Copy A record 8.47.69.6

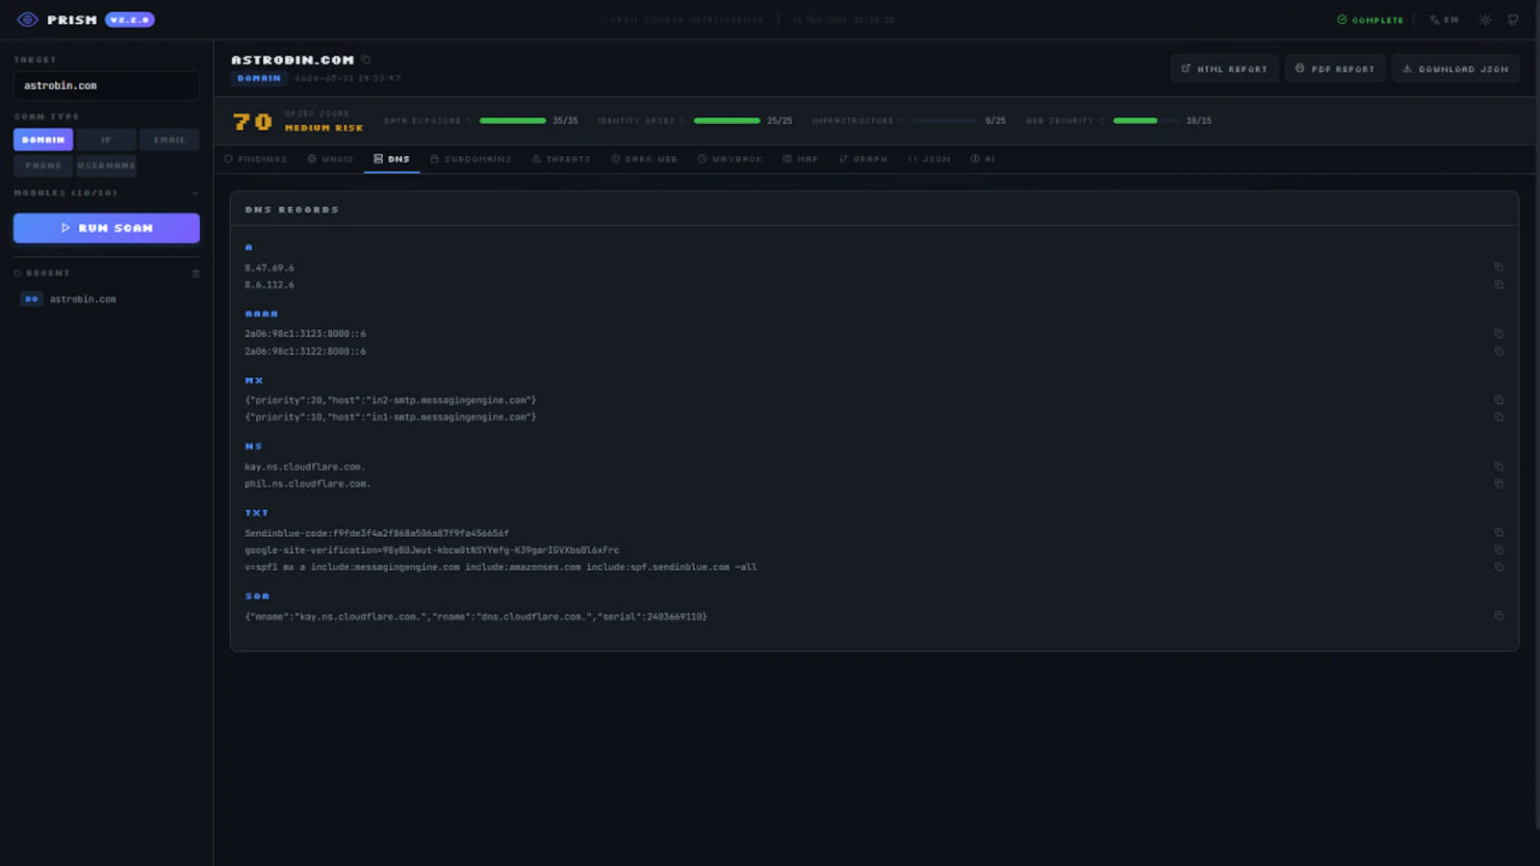pyautogui.click(x=1499, y=267)
